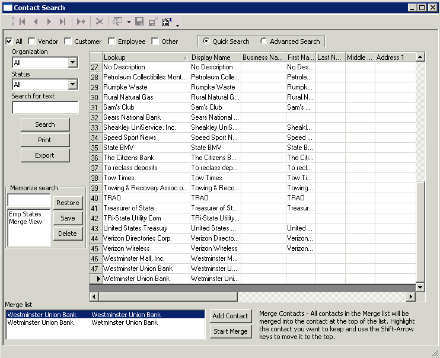Select Wetminster Union Bank in Merge list
This screenshot has height=358, width=440.
point(105,322)
